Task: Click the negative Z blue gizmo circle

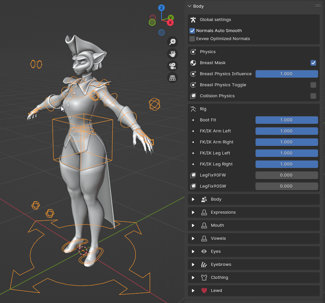Action: pyautogui.click(x=161, y=32)
